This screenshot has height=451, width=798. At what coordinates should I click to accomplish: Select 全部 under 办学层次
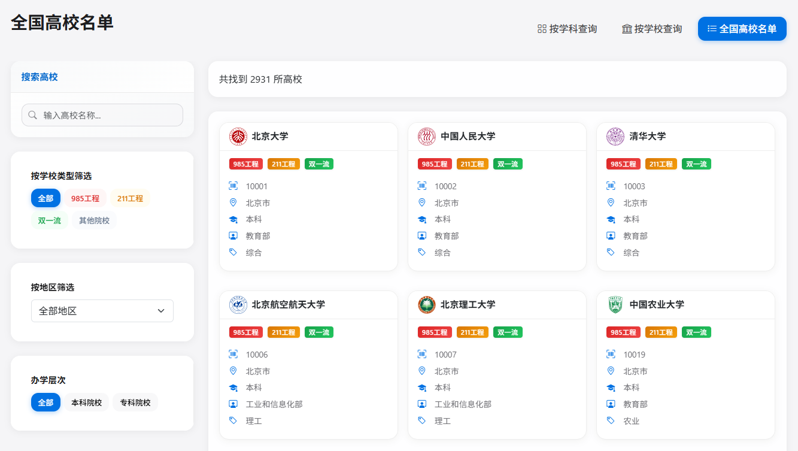click(x=45, y=402)
